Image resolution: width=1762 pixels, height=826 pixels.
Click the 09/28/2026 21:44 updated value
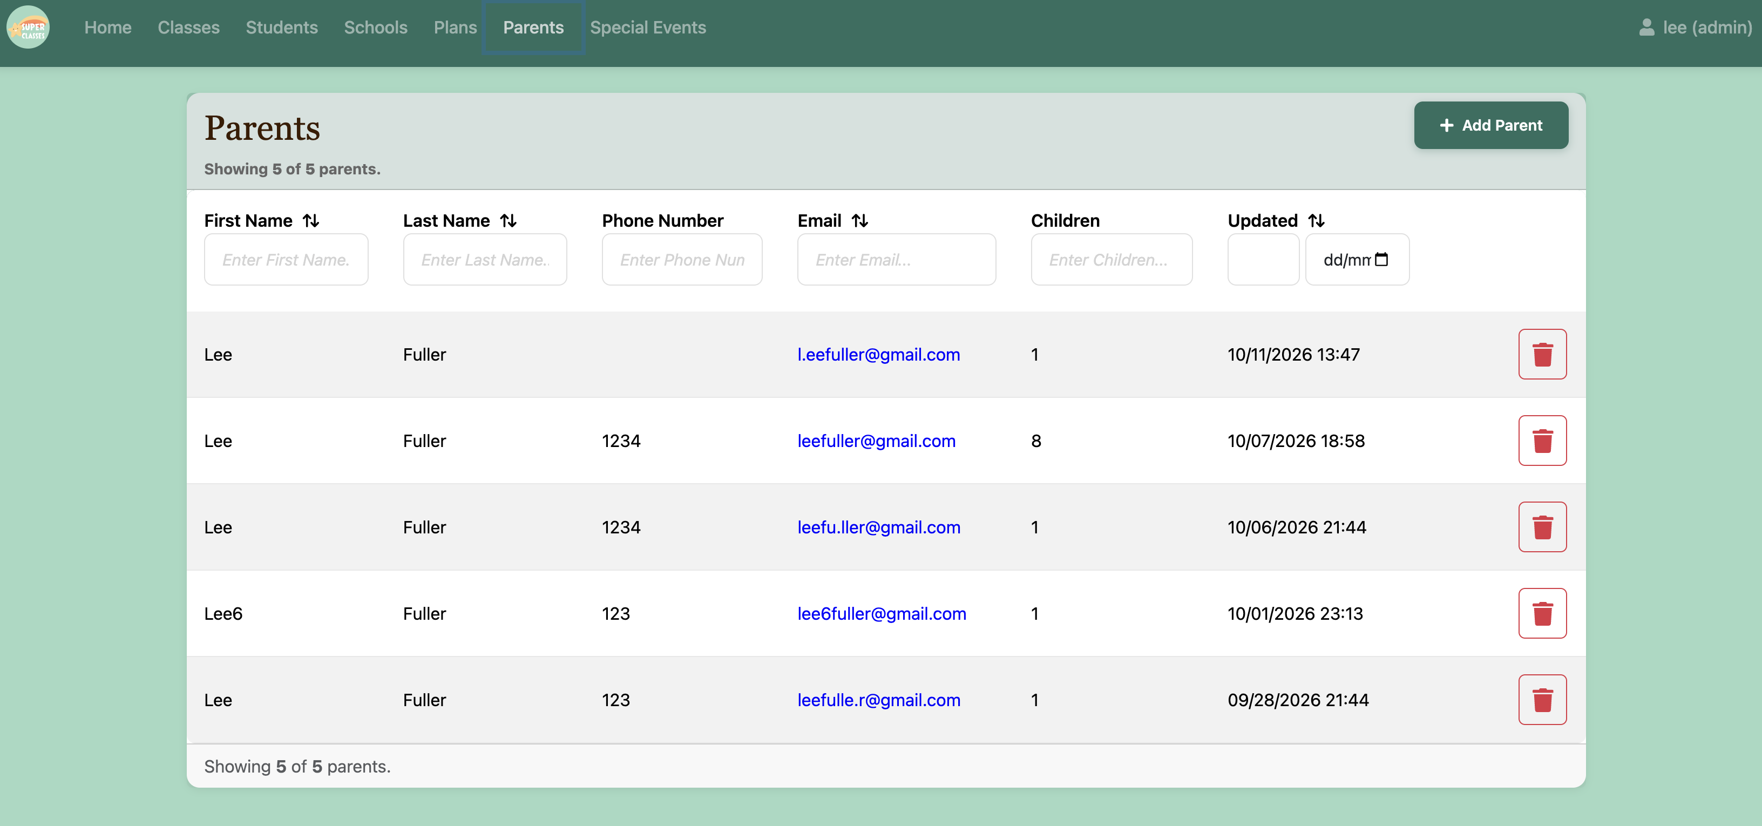1298,700
